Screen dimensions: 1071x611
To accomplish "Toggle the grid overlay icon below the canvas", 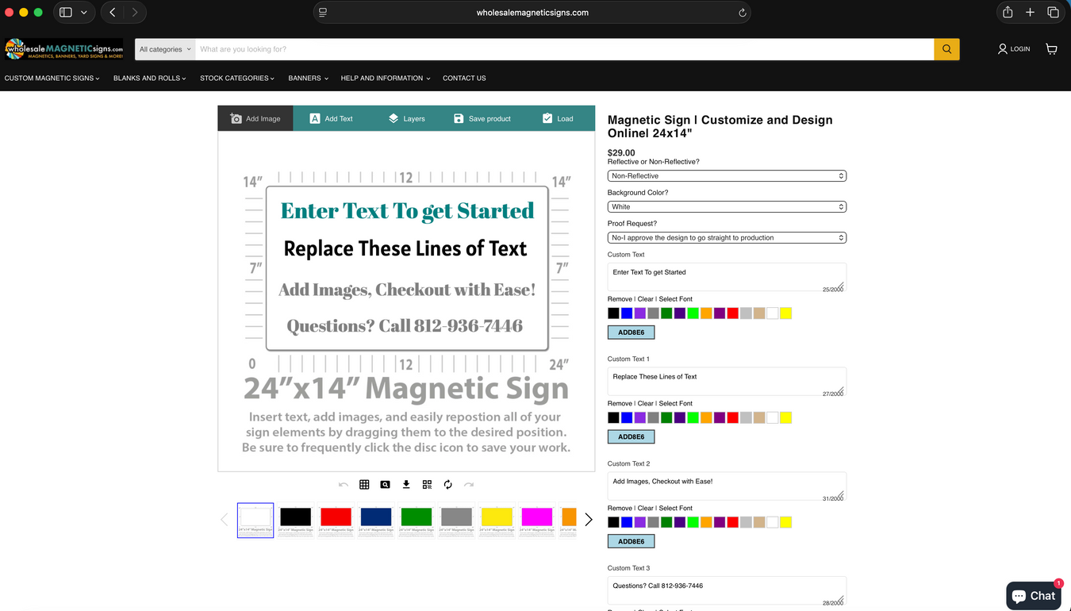I will (x=364, y=485).
